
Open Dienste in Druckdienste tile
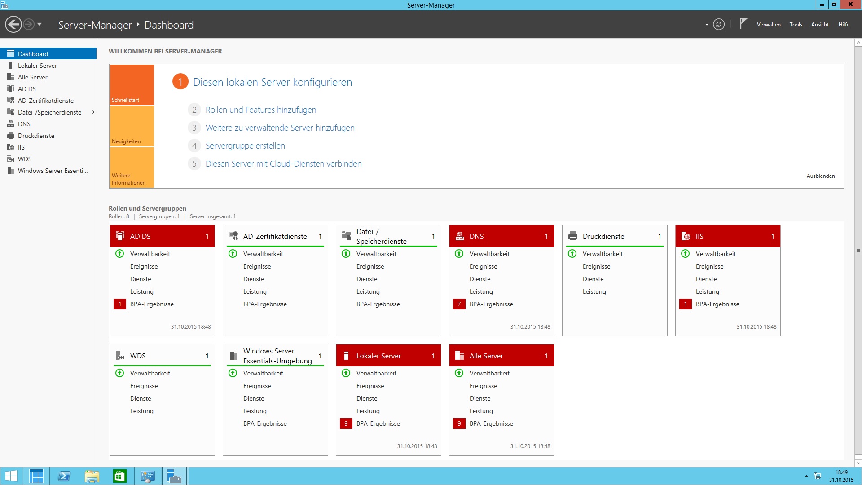click(593, 279)
